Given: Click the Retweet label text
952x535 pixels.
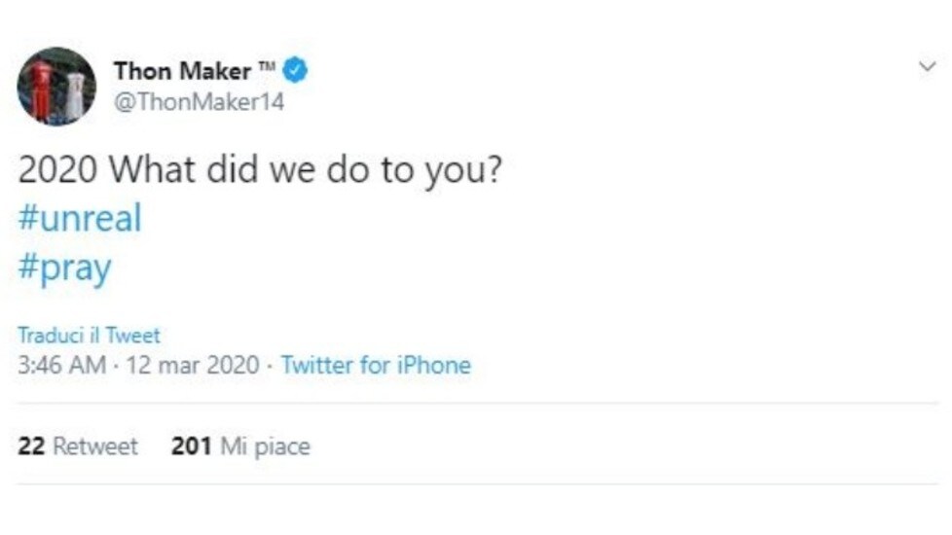Looking at the screenshot, I should (95, 446).
